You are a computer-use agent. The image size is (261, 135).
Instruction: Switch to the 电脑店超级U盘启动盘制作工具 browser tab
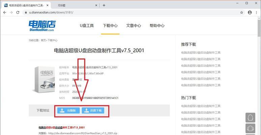pyautogui.click(x=26, y=5)
